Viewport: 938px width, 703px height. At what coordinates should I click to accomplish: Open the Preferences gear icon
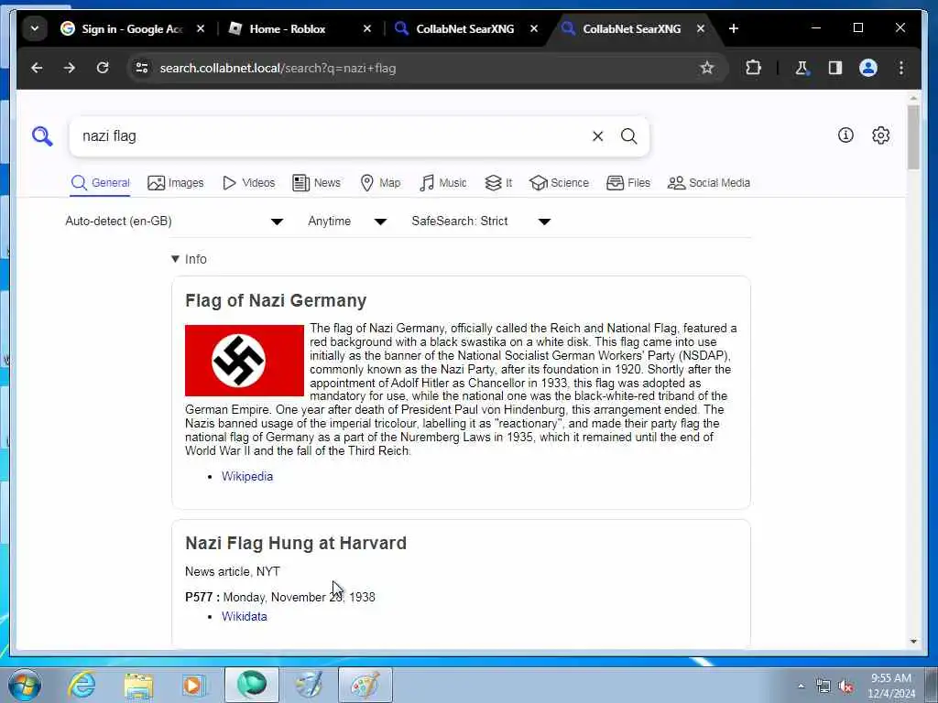[880, 135]
